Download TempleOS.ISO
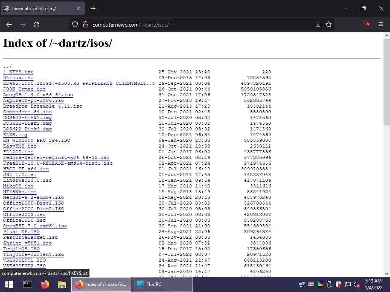This screenshot has width=390, height=292. point(21,249)
